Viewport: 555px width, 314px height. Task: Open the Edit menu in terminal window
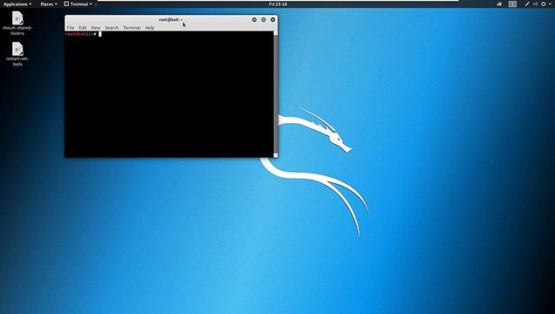pos(83,28)
